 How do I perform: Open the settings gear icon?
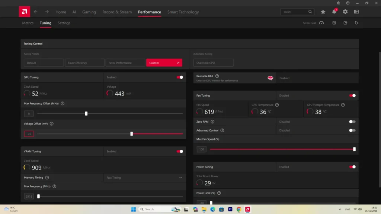[345, 12]
